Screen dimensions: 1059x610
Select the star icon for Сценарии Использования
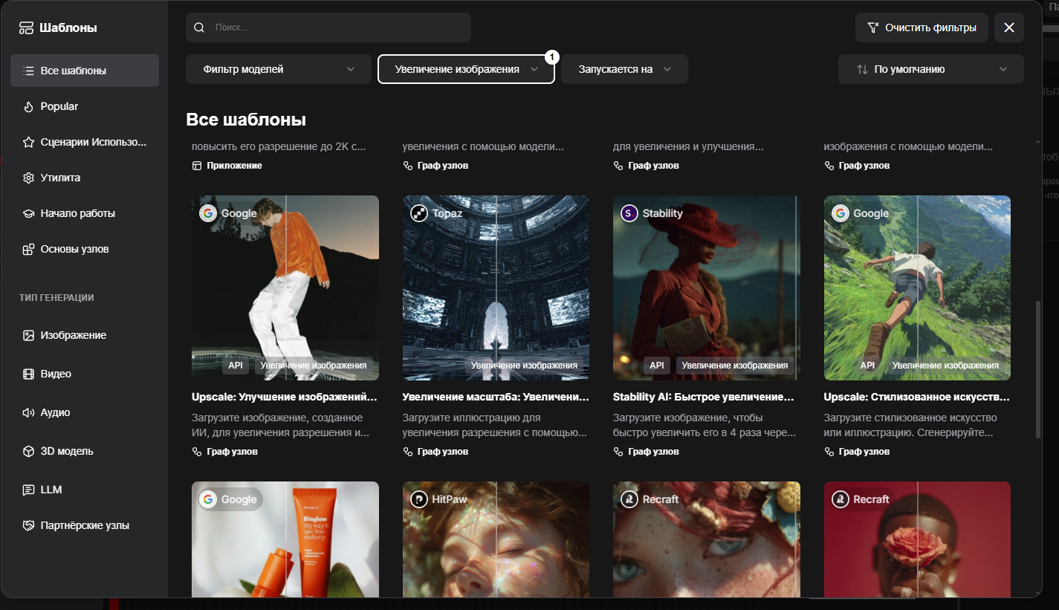[28, 142]
